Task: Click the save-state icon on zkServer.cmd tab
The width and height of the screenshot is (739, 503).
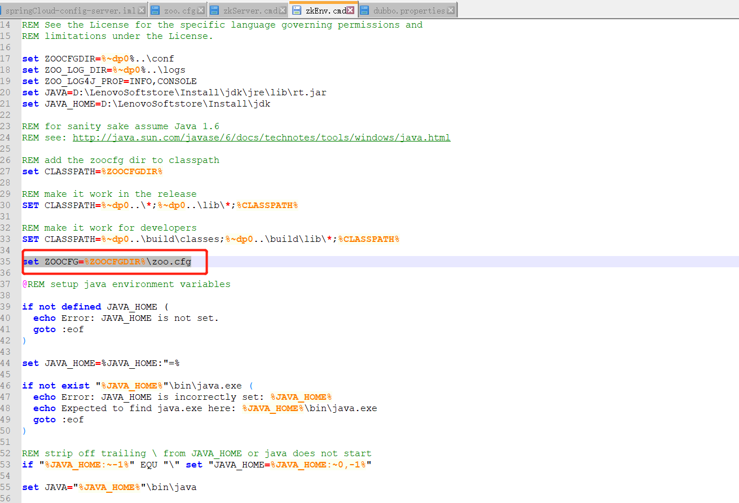Action: [215, 10]
